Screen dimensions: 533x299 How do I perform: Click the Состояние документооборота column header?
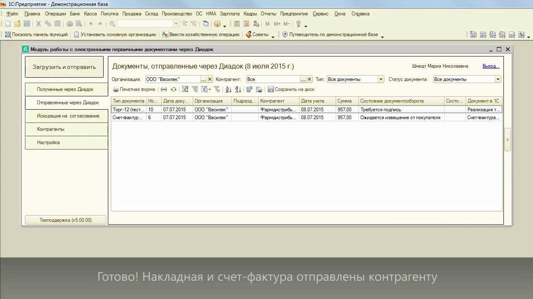(401, 101)
